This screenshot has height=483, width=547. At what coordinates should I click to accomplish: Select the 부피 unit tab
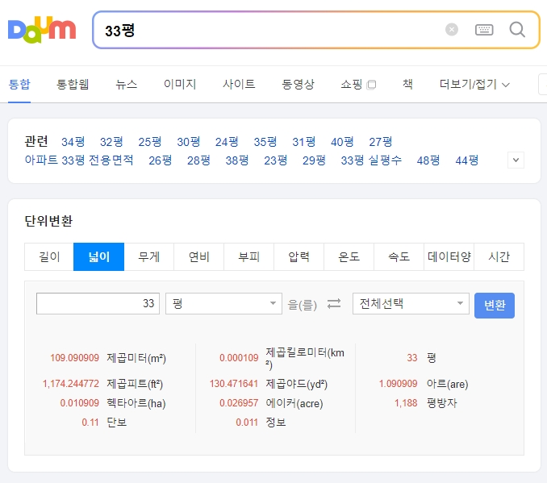248,256
